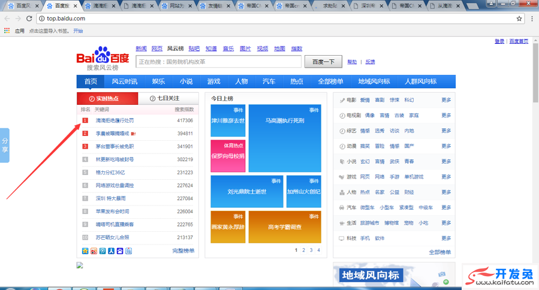The height and width of the screenshot is (290, 539).
Task: Open hot keyword 苹果发布会时间
Action: 112,212
